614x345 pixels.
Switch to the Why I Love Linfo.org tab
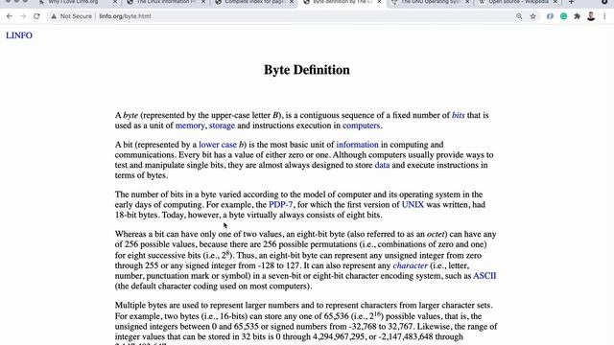click(x=73, y=2)
